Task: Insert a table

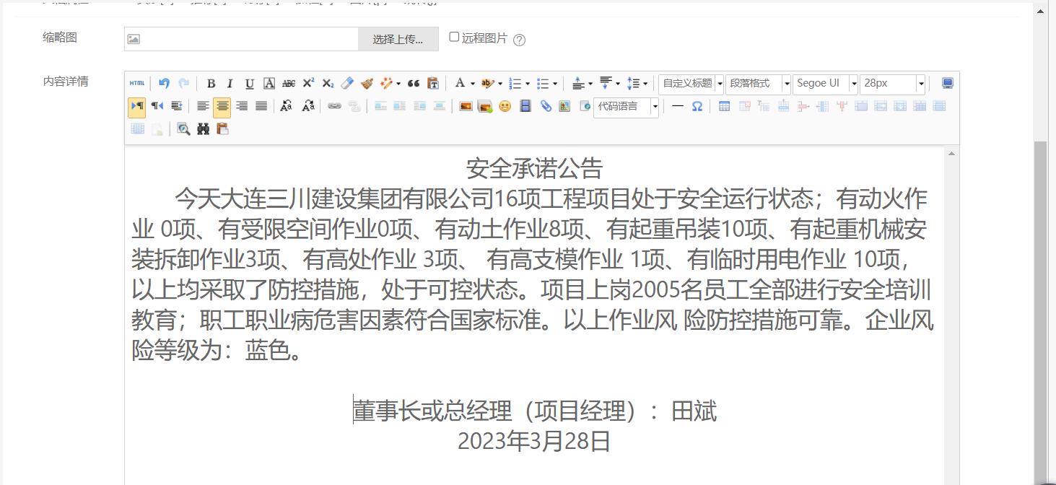Action: (x=725, y=107)
